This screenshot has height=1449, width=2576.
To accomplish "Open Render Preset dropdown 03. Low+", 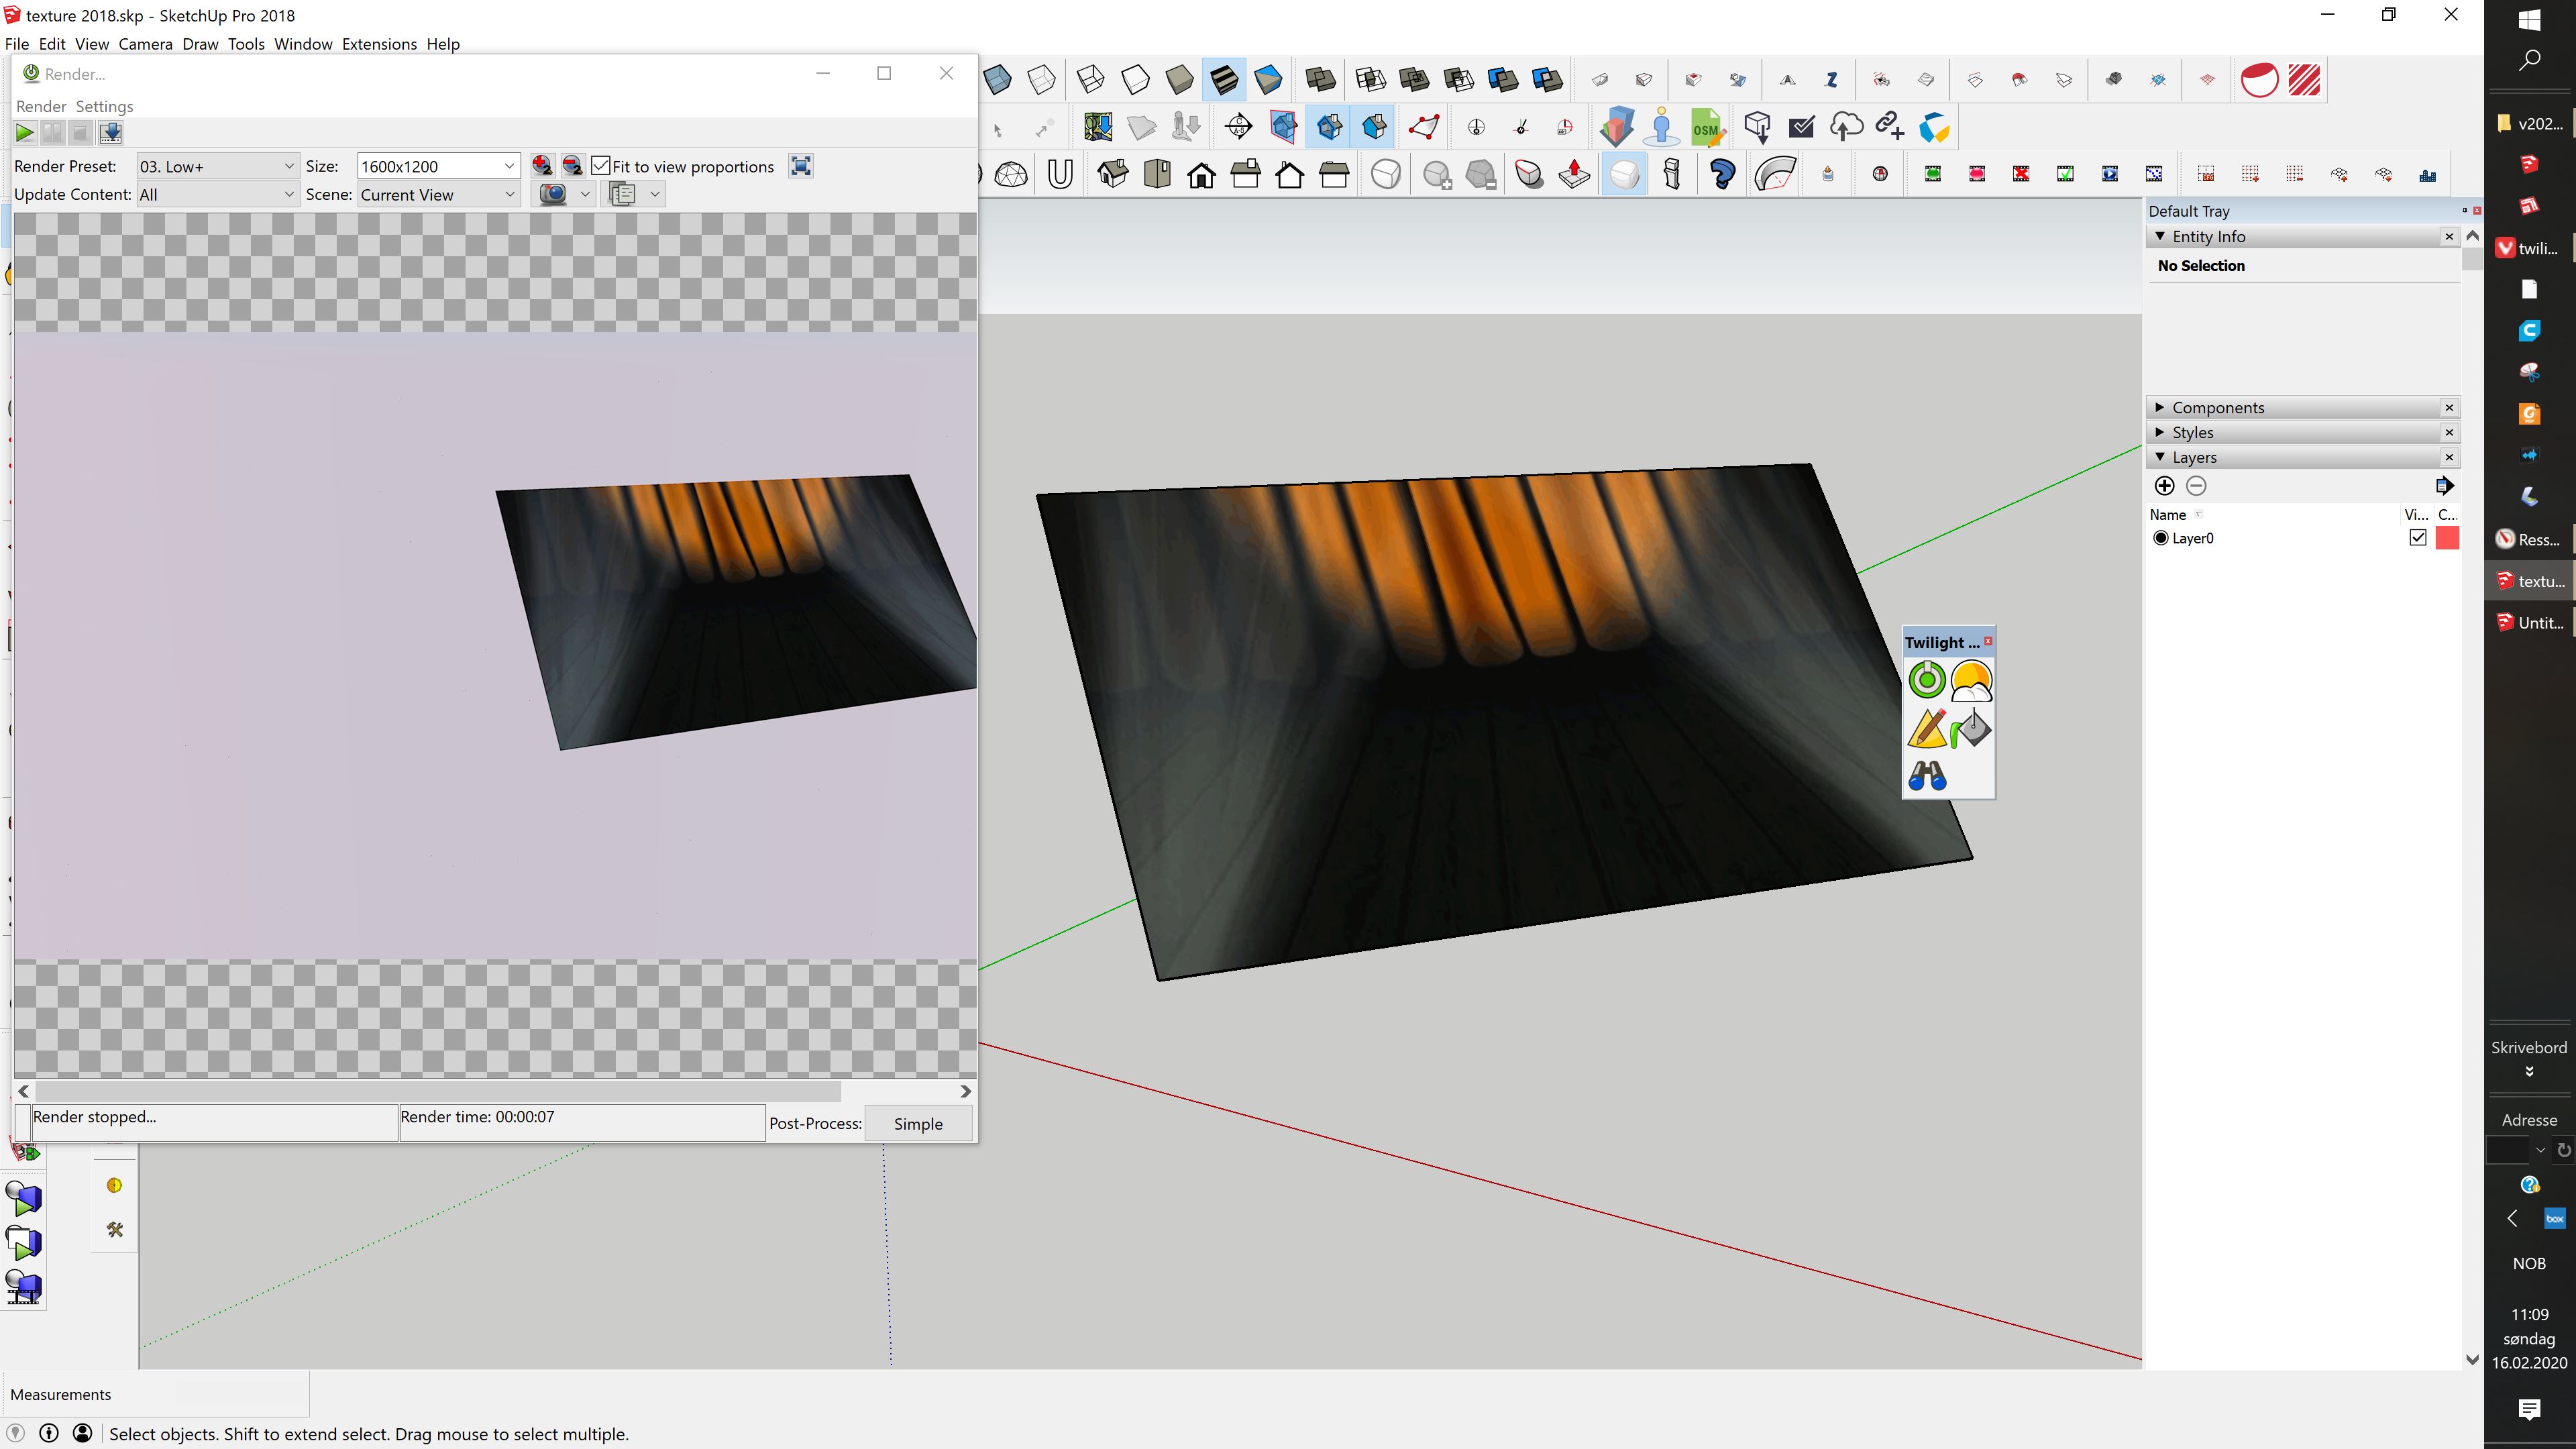I will click(x=217, y=166).
